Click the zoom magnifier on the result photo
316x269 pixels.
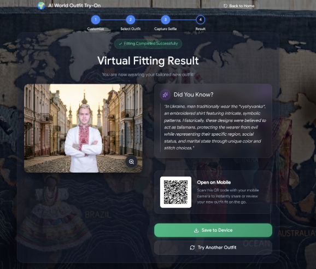(x=131, y=162)
